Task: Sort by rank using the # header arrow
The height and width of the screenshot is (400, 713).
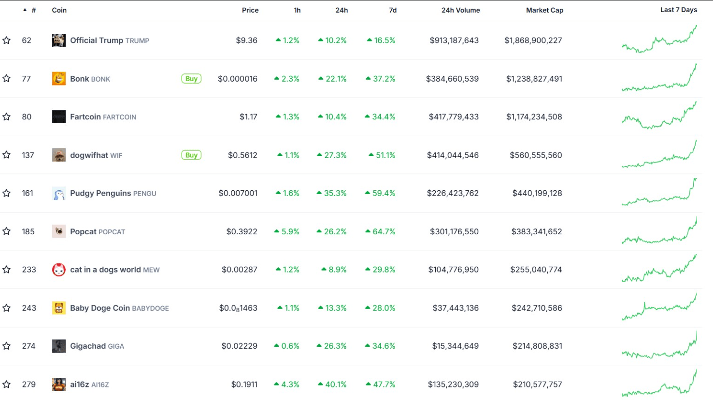Action: tap(25, 10)
